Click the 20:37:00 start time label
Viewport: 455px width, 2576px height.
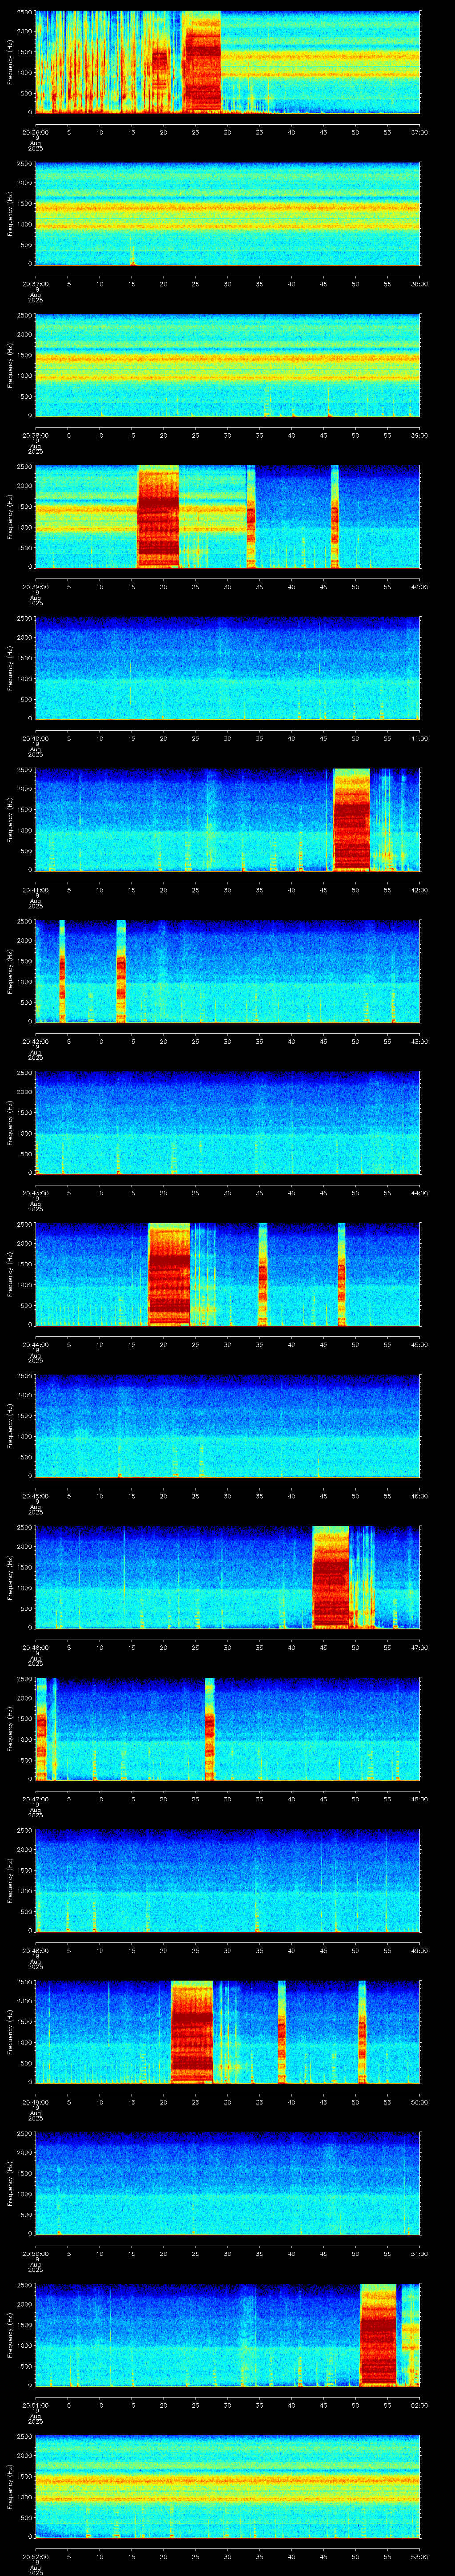(x=35, y=284)
